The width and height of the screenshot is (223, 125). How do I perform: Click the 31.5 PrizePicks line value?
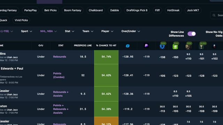(83, 109)
